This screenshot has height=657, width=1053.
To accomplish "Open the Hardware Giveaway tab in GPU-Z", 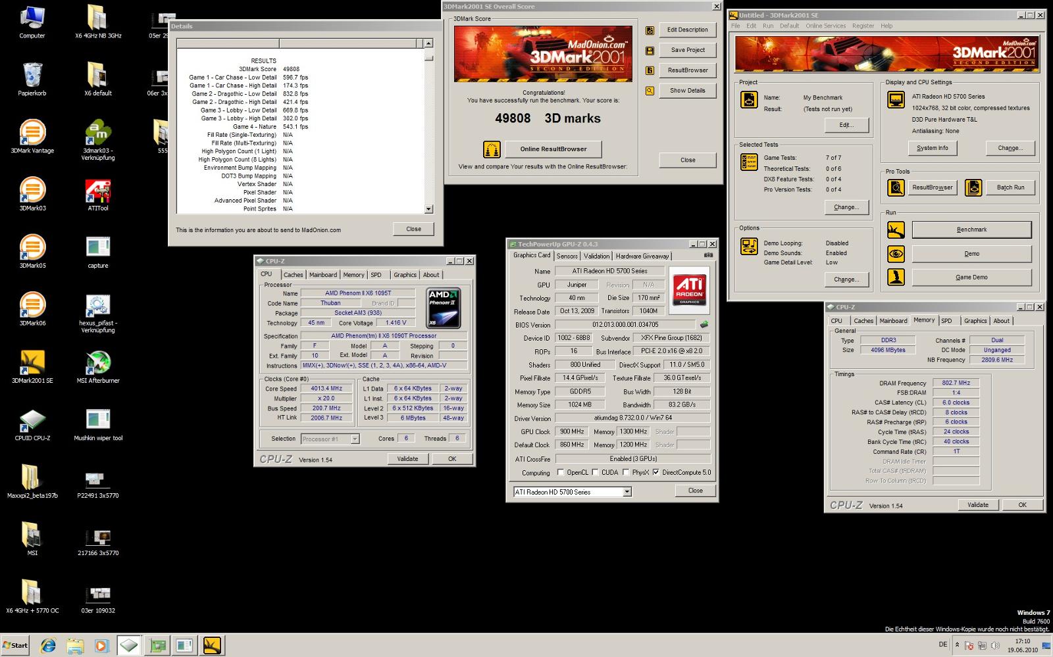I will [x=642, y=256].
